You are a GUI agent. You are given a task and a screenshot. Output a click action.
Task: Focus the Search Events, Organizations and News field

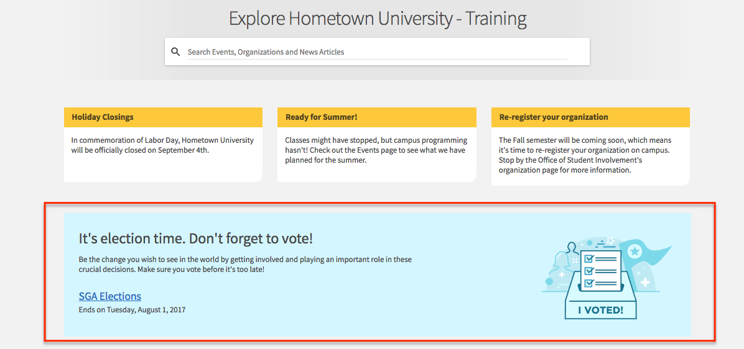click(x=377, y=52)
